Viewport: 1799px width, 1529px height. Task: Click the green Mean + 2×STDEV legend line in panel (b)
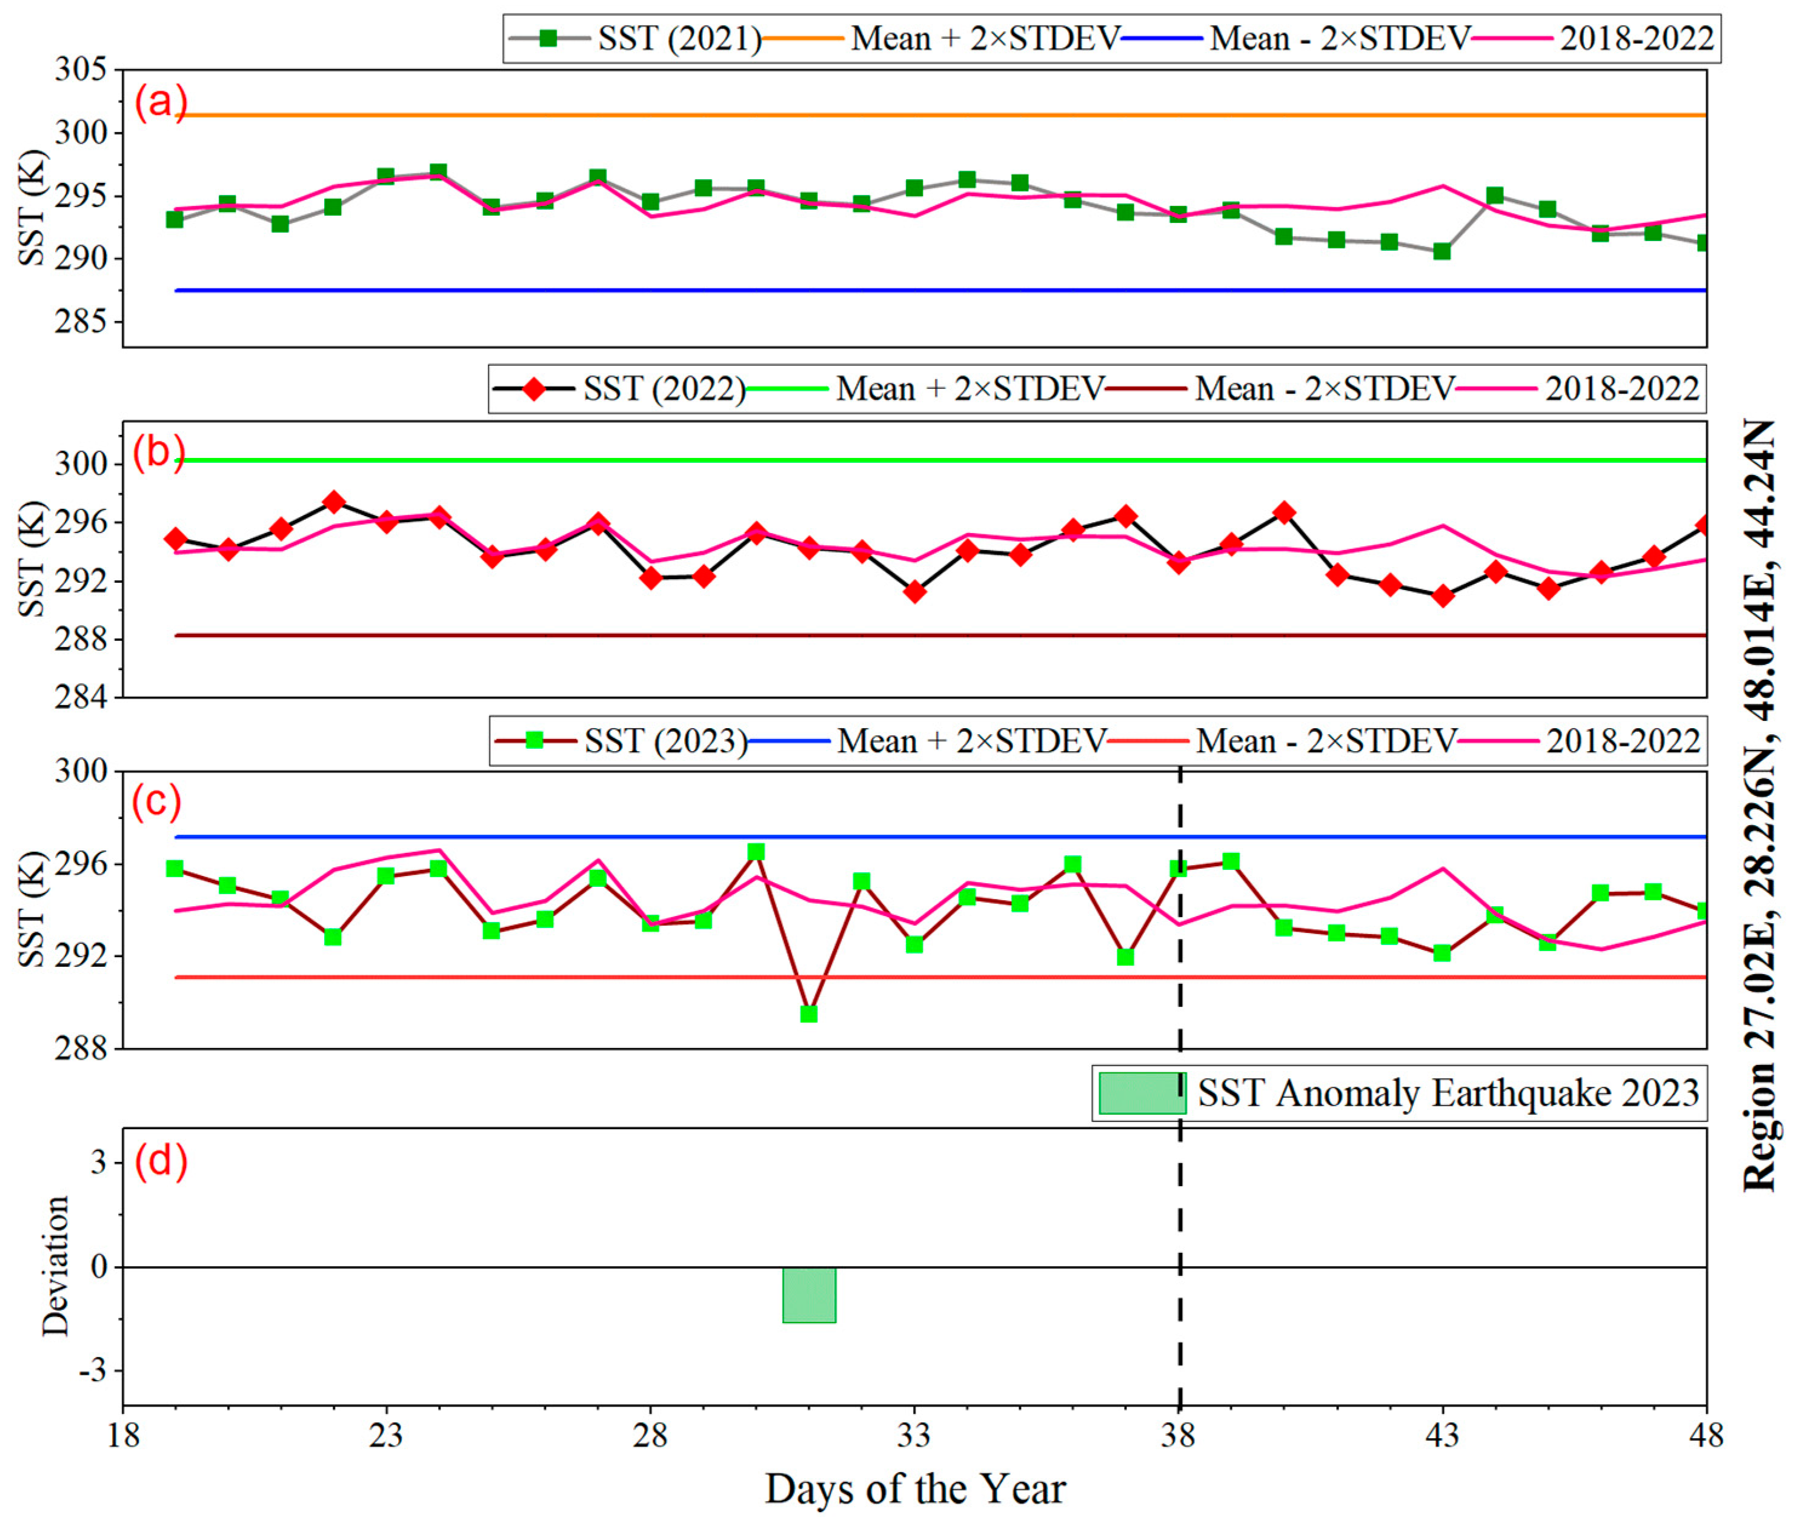coord(787,389)
